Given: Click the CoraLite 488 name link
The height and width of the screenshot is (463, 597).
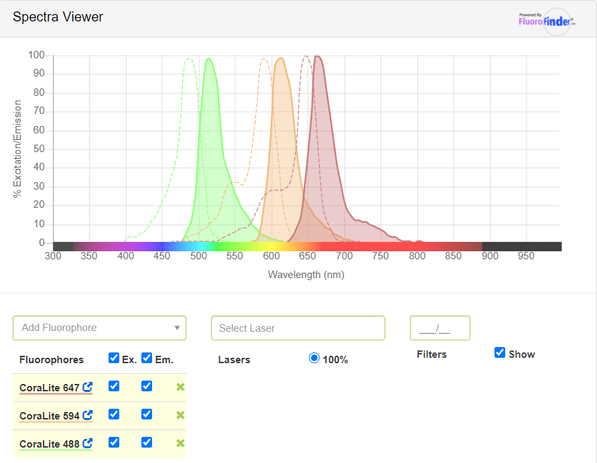Looking at the screenshot, I should [x=50, y=444].
